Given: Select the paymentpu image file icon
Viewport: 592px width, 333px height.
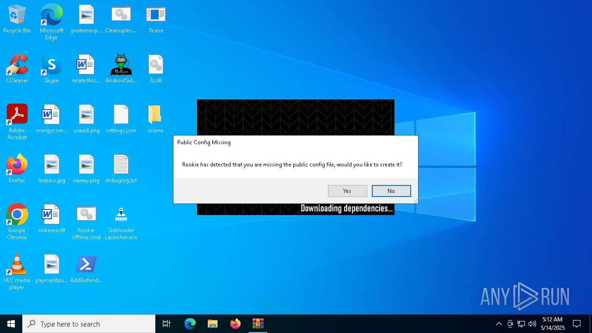Looking at the screenshot, I should [x=51, y=269].
